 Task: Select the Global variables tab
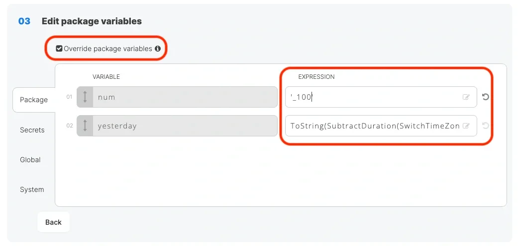[x=30, y=160]
